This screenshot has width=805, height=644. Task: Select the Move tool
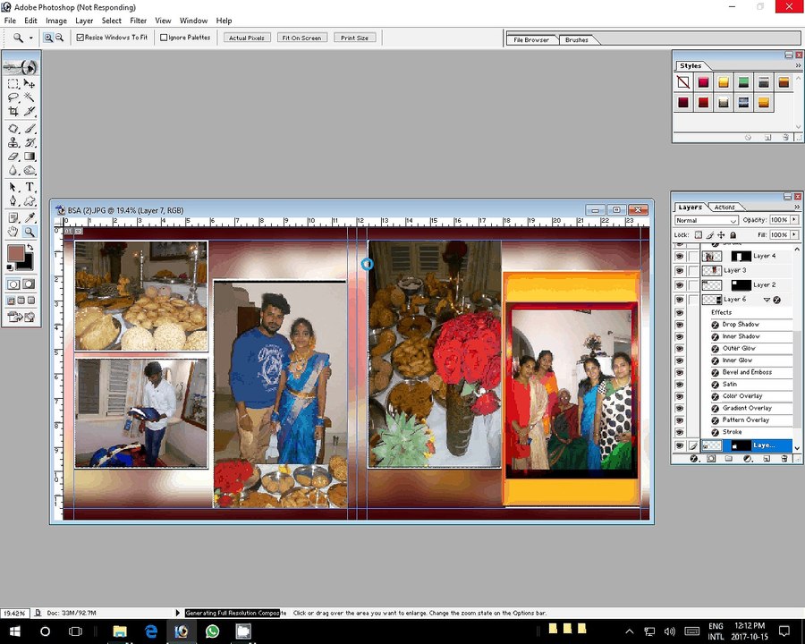click(x=30, y=84)
